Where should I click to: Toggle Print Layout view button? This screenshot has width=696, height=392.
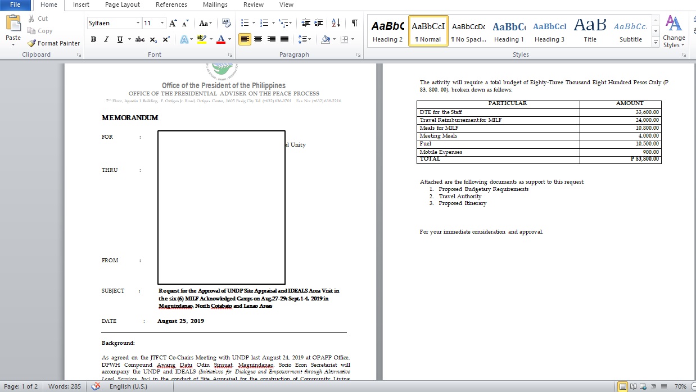click(x=623, y=386)
